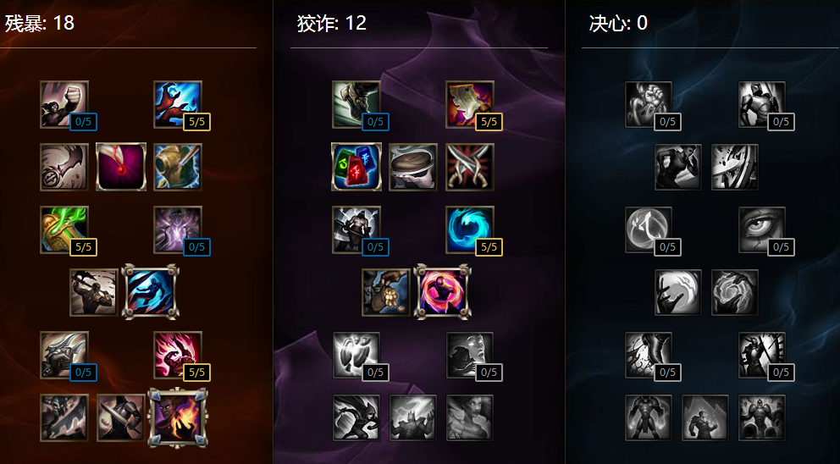Screen dimensions: 840x464
Task: Select the axe-wielding Bounty Hunter mastery icon
Action: tap(94, 293)
